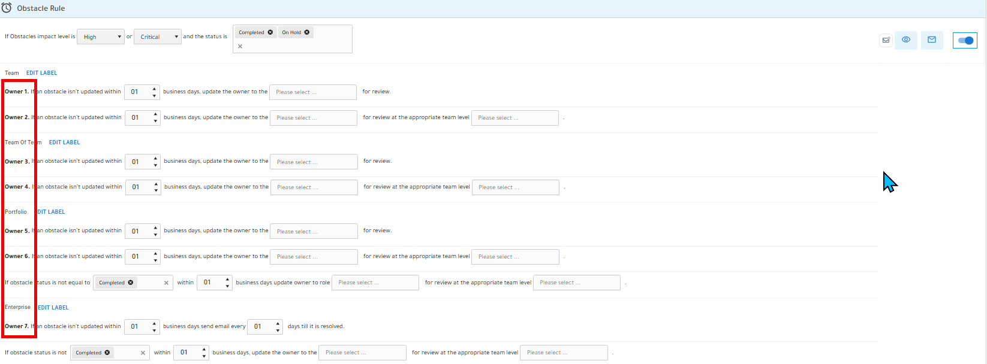Remove the Completed tag from top status
Image resolution: width=987 pixels, height=364 pixels.
270,32
